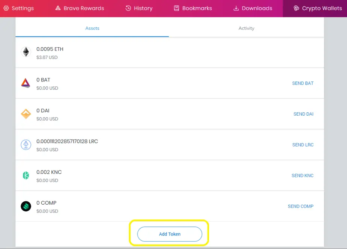347x249 pixels.
Task: Click the SEND BAT link
Action: 303,83
